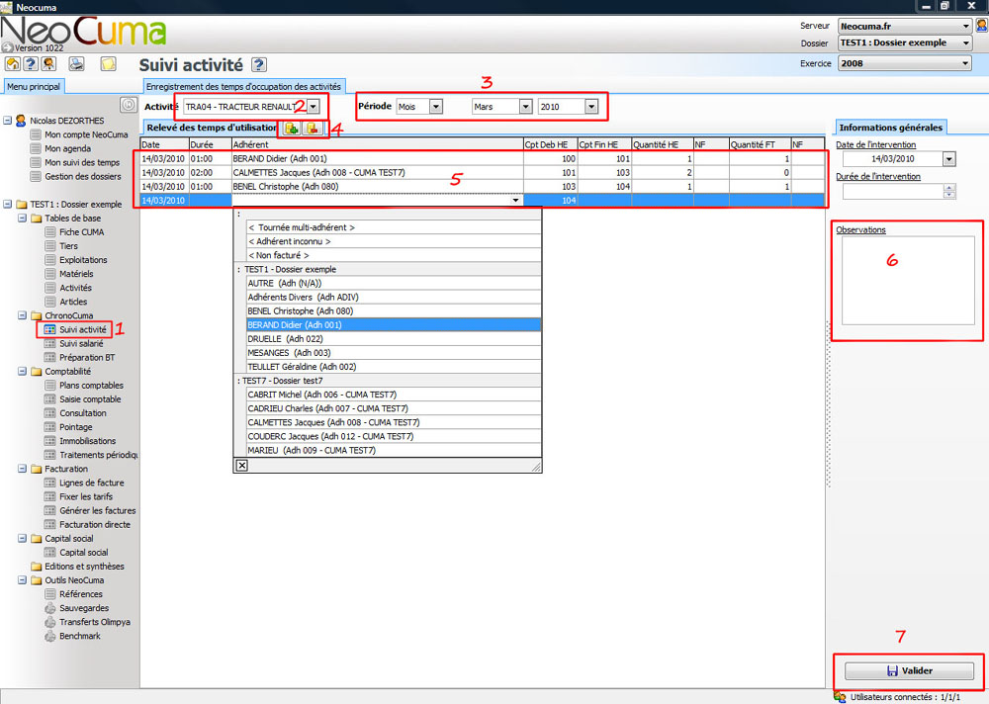Collapse the Nicolas DEZORTHES tree node
989x704 pixels.
8,120
